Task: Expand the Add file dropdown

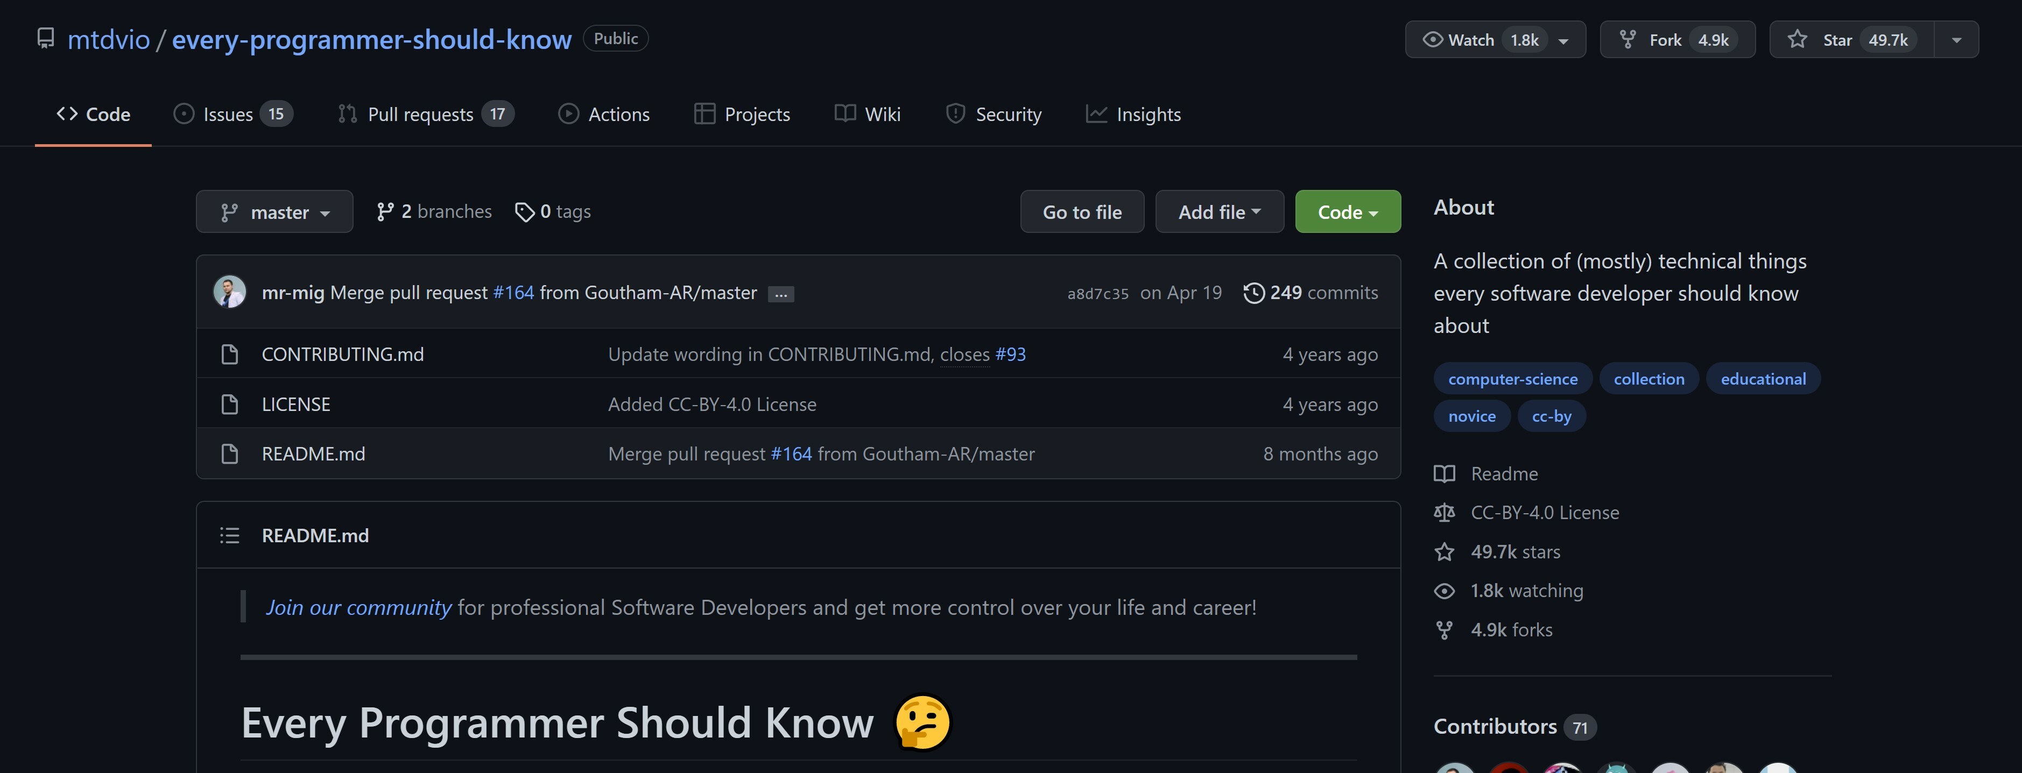Action: click(1220, 212)
